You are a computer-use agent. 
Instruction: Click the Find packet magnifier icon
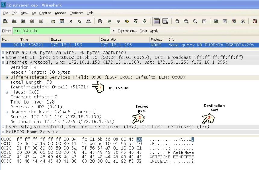(x=100, y=22)
